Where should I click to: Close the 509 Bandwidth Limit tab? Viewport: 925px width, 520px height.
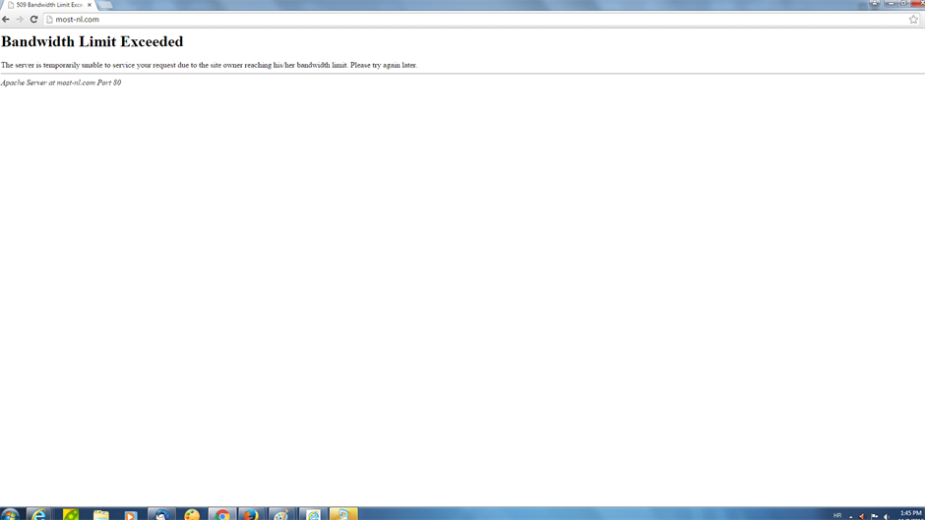[x=90, y=5]
